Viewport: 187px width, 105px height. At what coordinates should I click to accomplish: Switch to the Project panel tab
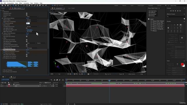3,8
